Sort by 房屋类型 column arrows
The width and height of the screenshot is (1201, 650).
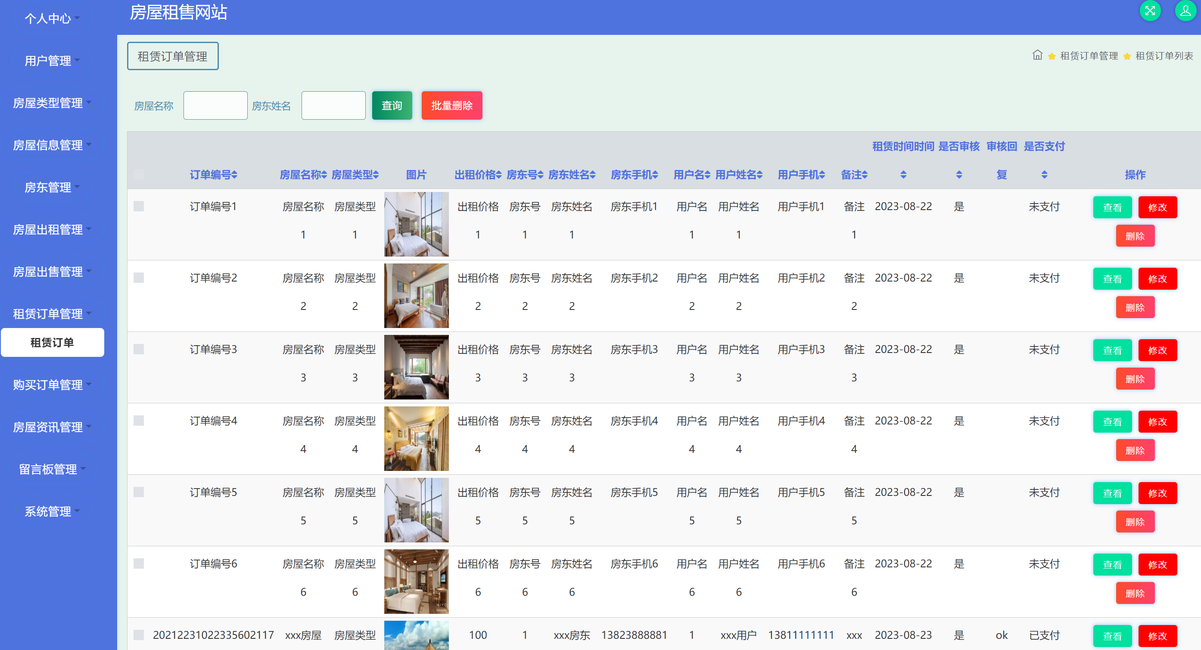[376, 175]
